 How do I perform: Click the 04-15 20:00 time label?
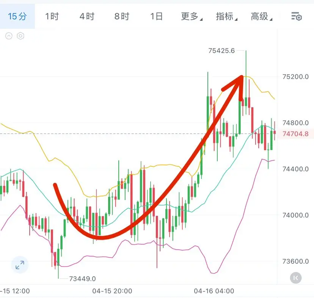pos(112,291)
